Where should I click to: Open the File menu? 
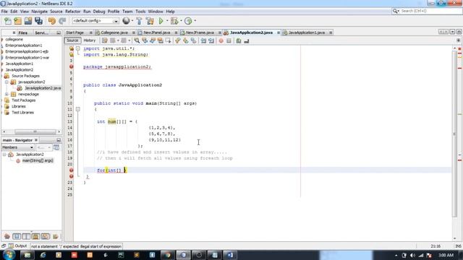pyautogui.click(x=4, y=12)
